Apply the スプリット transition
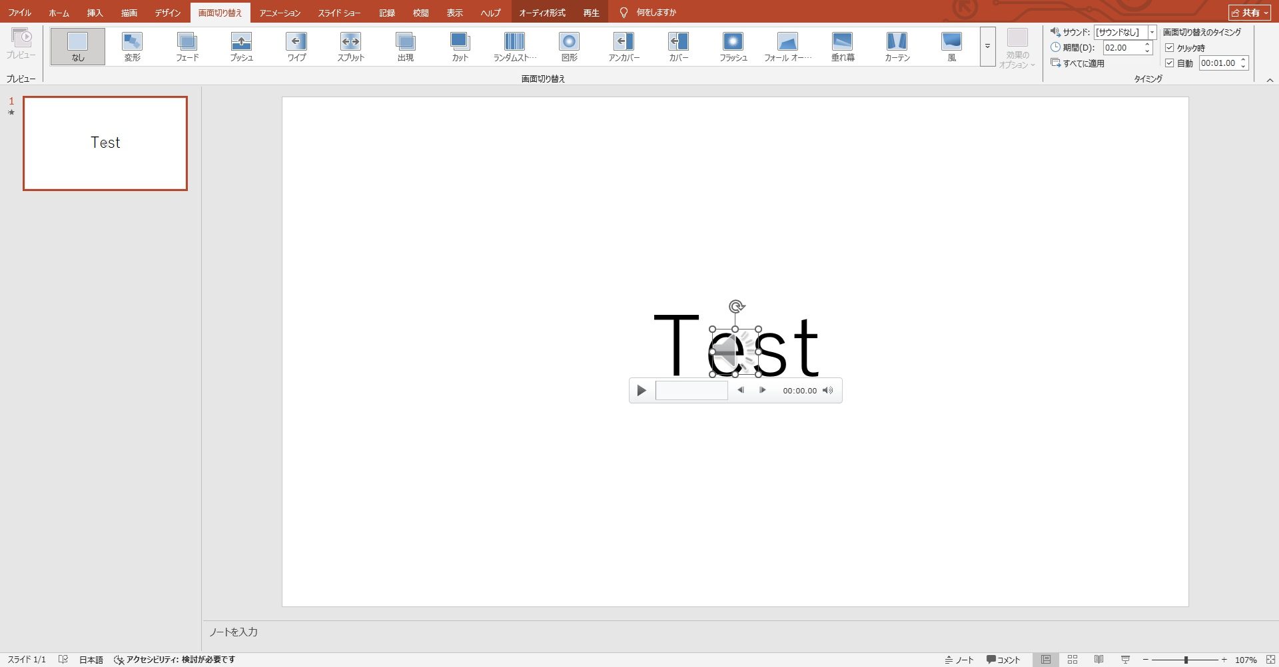This screenshot has width=1279, height=667. coord(350,46)
